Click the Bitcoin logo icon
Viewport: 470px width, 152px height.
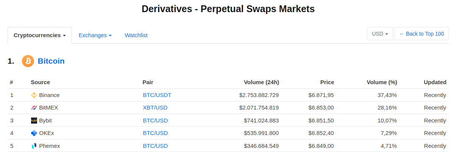point(28,61)
